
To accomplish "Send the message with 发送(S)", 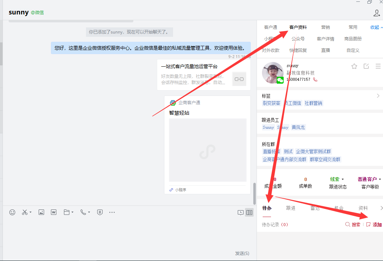I will (242, 253).
